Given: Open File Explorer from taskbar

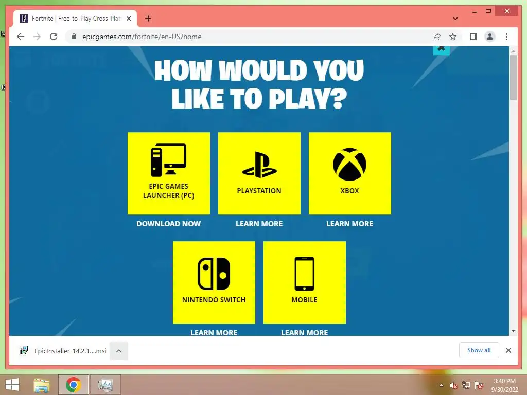Looking at the screenshot, I should click(42, 385).
